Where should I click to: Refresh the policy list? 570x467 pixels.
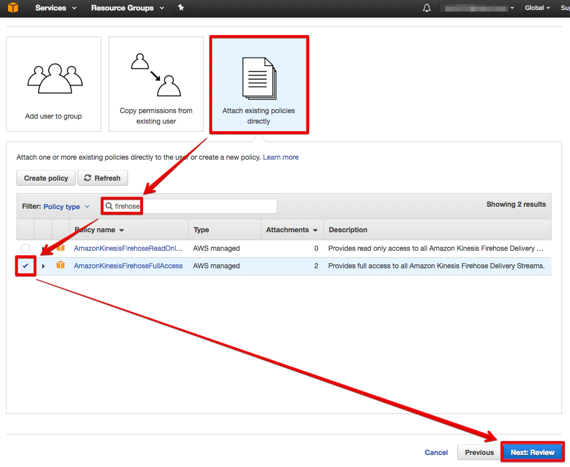click(x=103, y=178)
